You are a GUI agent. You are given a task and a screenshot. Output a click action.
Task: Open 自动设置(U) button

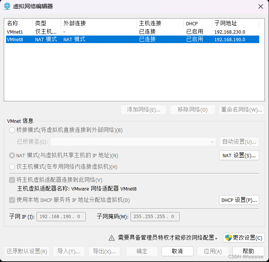[x=239, y=142]
